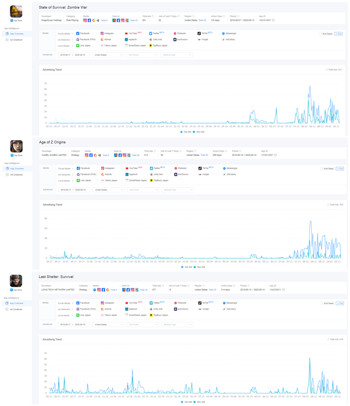Click the date range field for Zombie War
The width and height of the screenshot is (350, 406).
(x=73, y=55)
